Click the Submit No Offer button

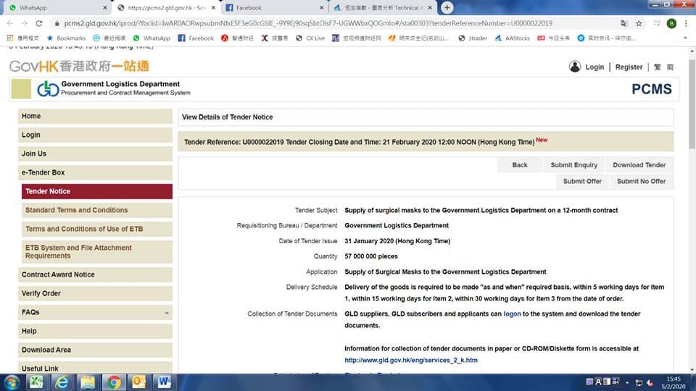coord(642,181)
